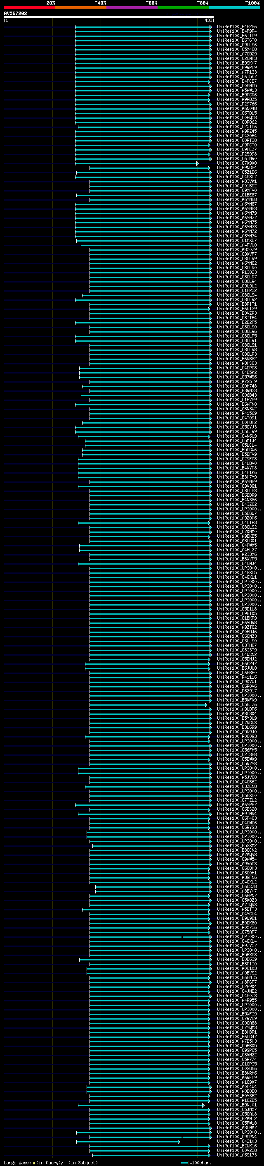
Task: Click the cyan ~100% identity legend segment
Action: tap(234, 7)
